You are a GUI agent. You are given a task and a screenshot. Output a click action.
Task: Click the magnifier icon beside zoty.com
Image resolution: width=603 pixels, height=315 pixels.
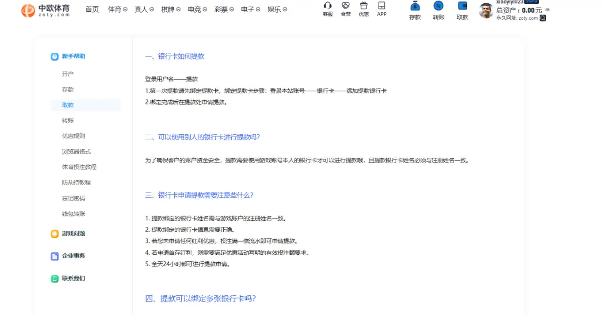click(x=542, y=18)
